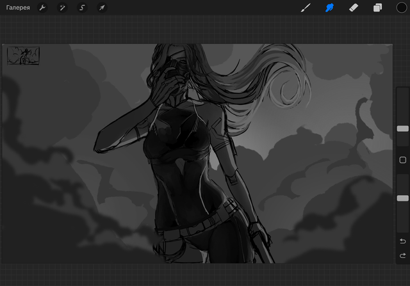
Task: Open the Adjustments magic wand menu
Action: pos(62,8)
